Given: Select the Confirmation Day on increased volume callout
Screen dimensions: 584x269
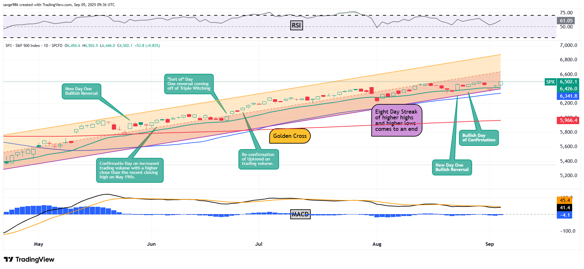Looking at the screenshot, I should [129, 170].
